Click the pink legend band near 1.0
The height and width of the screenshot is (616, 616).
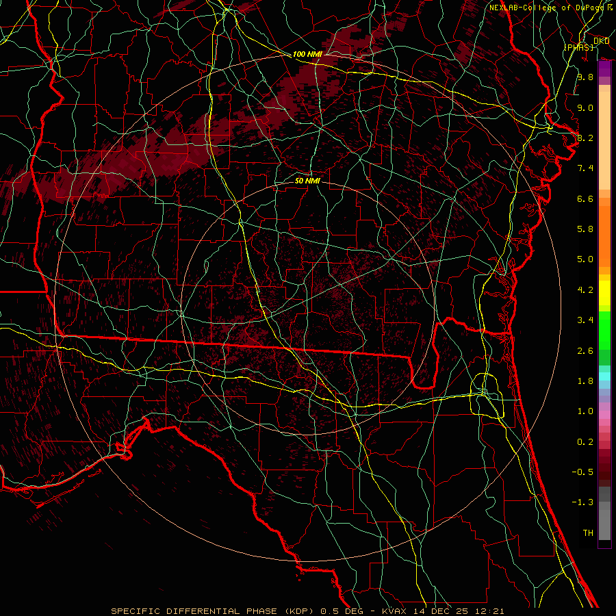click(x=604, y=413)
